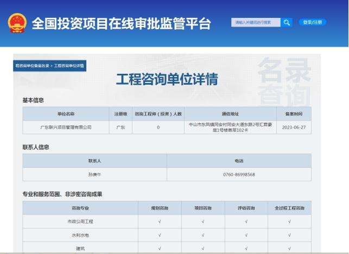Click the 单位名称 column header
Screen dimensions: 349x254
tap(66, 114)
